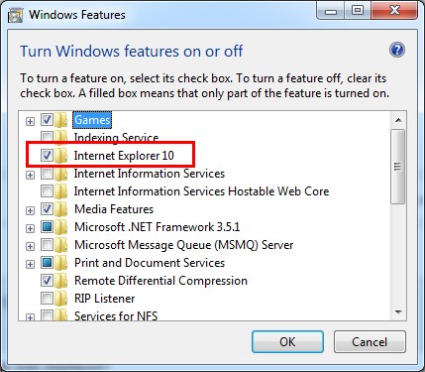Select Print and Document Services item
Image resolution: width=425 pixels, height=372 pixels.
[x=150, y=263]
